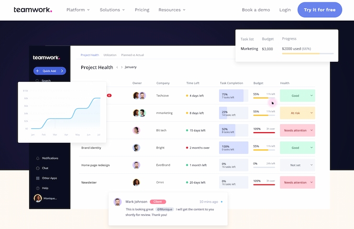Click the plus icon on Quick Add
This screenshot has height=229, width=354.
pos(37,71)
